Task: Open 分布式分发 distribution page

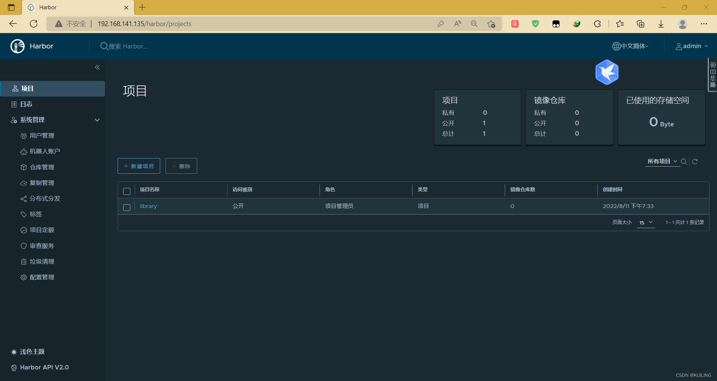Action: coord(45,199)
